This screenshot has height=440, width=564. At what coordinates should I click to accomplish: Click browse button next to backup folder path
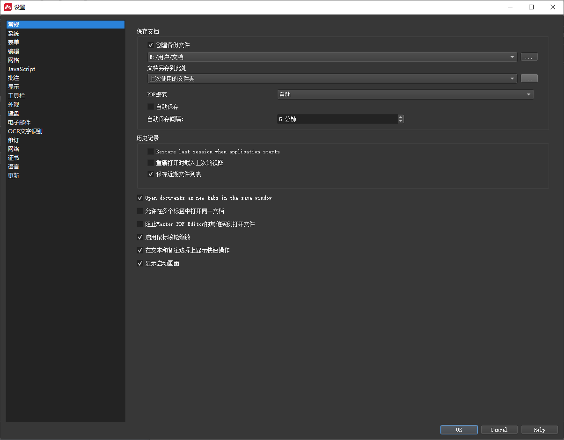pos(529,57)
